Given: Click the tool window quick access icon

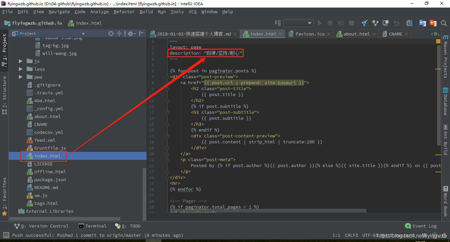Looking at the screenshot, I should click(x=6, y=235).
